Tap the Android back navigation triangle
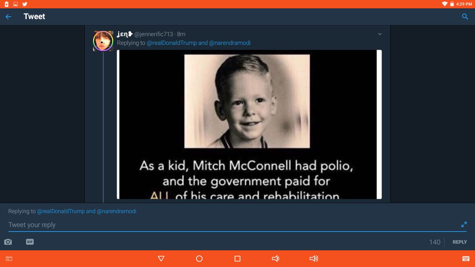475x267 pixels. pos(161,259)
